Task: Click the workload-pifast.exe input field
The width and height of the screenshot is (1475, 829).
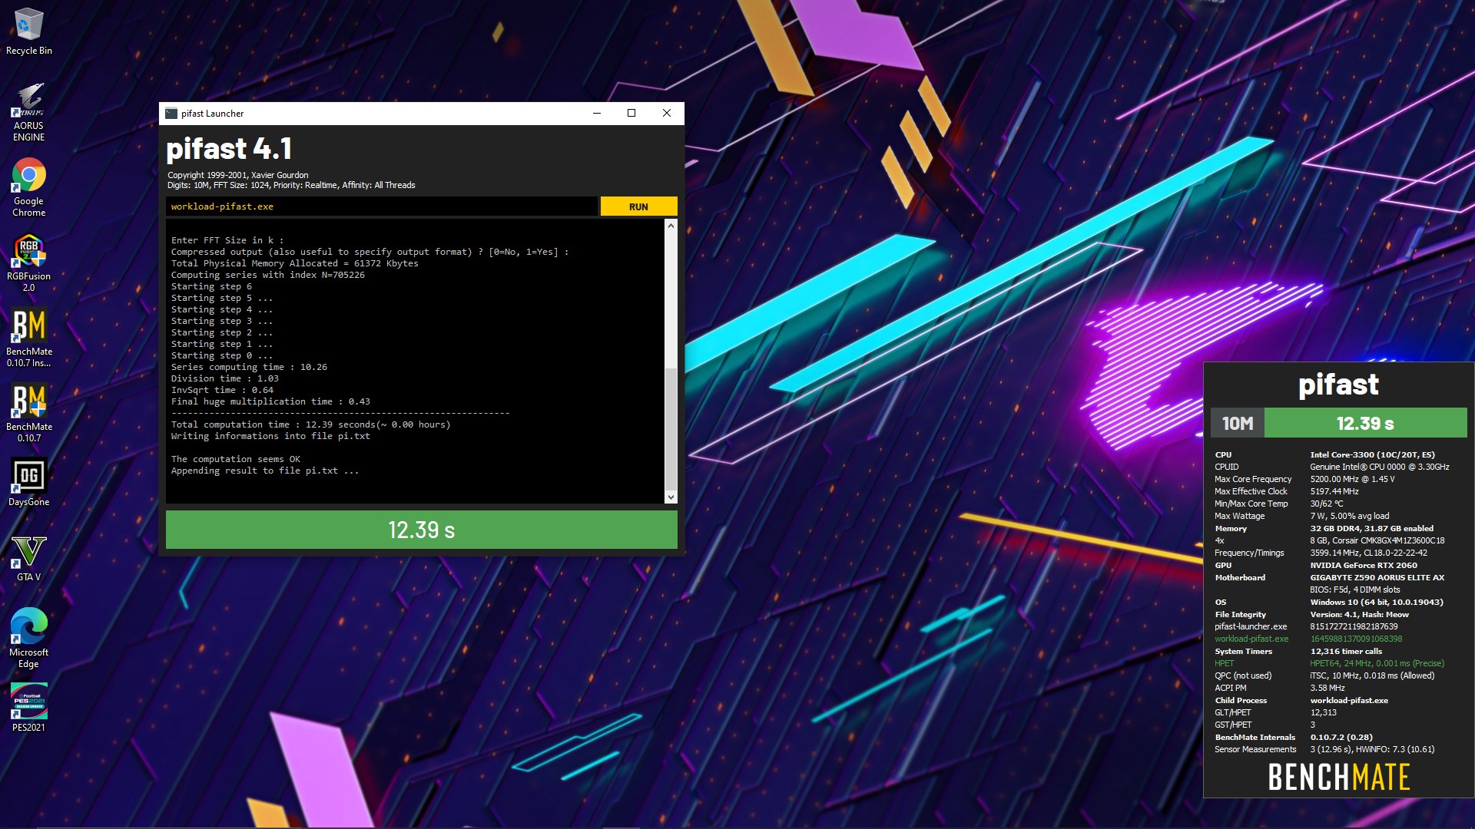Action: 381,206
